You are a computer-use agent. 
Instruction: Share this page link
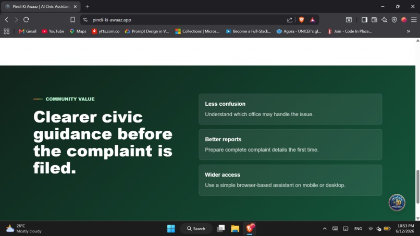[x=290, y=20]
